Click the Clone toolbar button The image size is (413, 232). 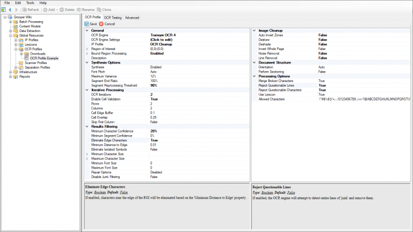click(105, 9)
